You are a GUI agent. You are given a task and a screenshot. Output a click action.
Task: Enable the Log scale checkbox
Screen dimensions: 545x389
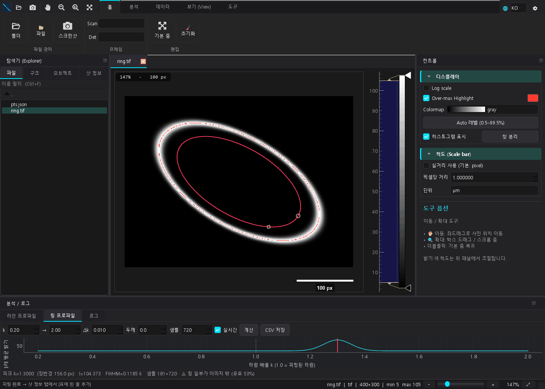[426, 88]
